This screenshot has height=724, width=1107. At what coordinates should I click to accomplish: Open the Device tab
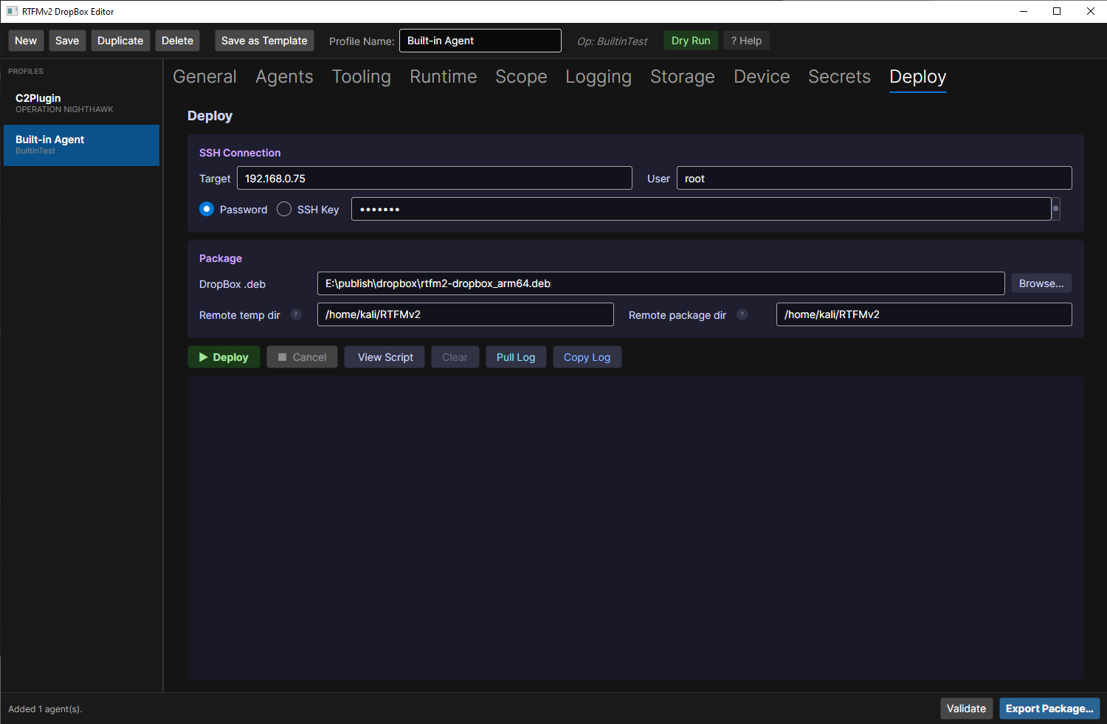click(x=762, y=77)
